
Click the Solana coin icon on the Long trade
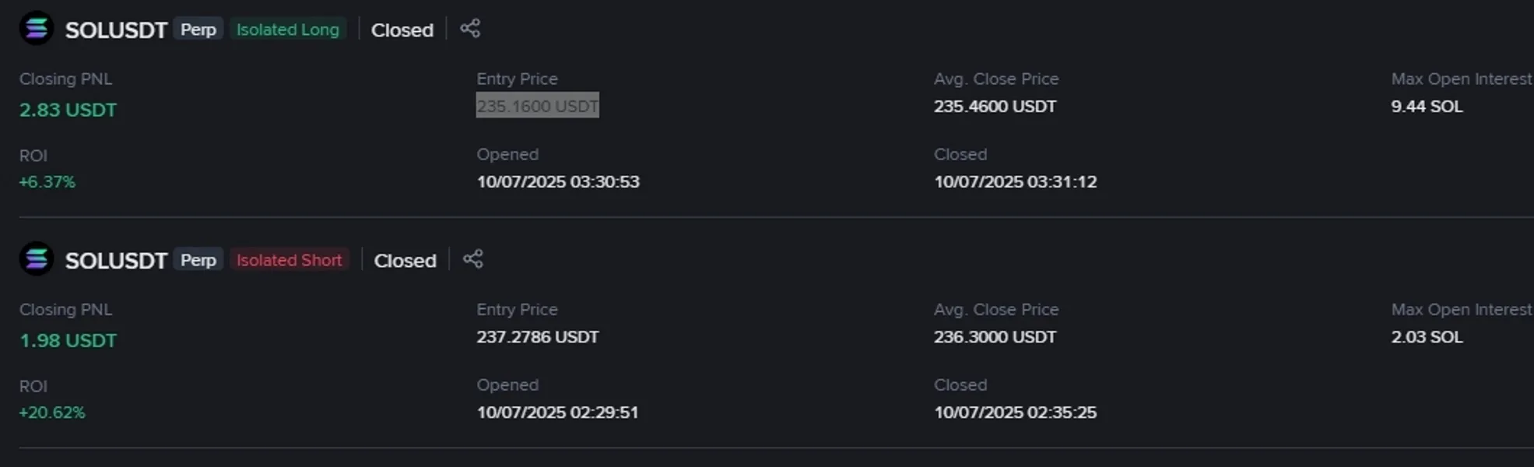(37, 29)
